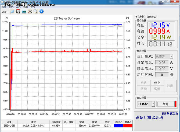Click the blue 曲线V color swatch

tap(118, 126)
